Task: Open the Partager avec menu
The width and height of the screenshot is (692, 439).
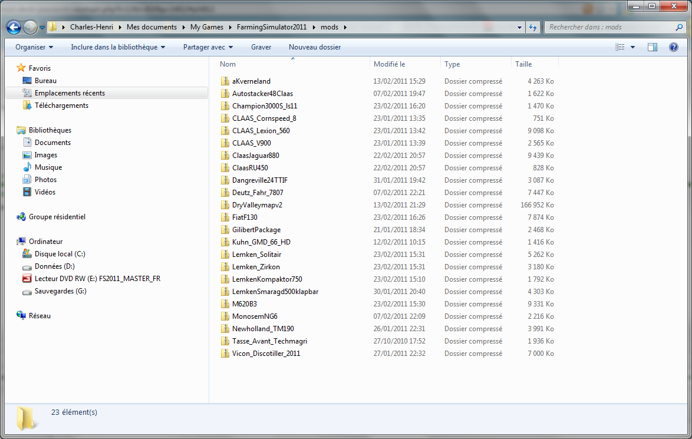Action: 208,47
